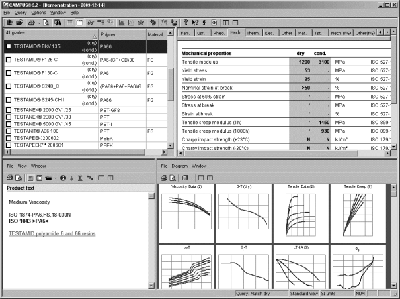Open the diagram layout dropdown arrow
The height and width of the screenshot is (299, 400).
pos(192,178)
